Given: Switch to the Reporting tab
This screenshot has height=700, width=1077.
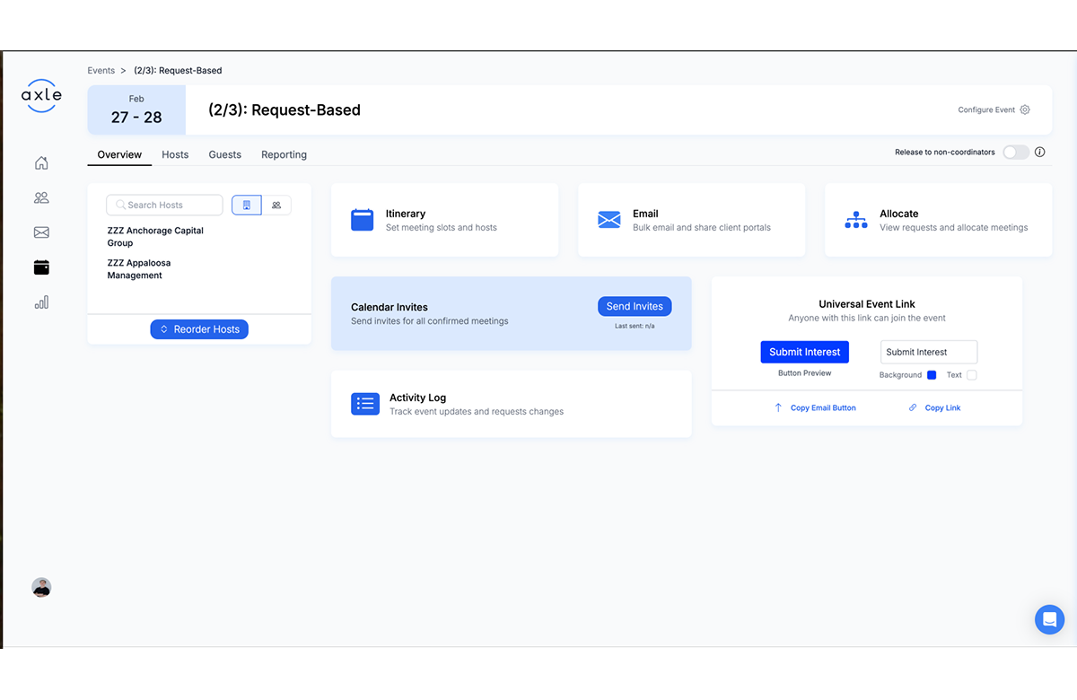Looking at the screenshot, I should [284, 154].
